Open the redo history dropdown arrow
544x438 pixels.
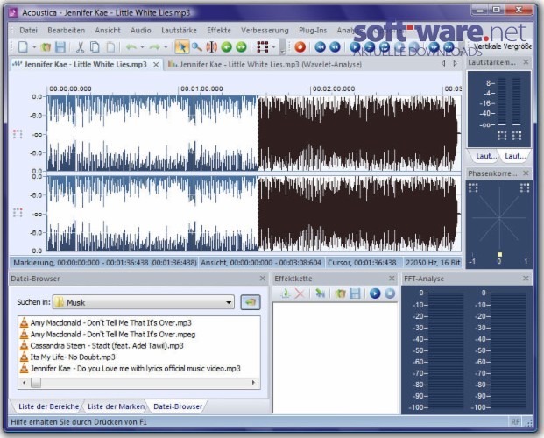[166, 47]
